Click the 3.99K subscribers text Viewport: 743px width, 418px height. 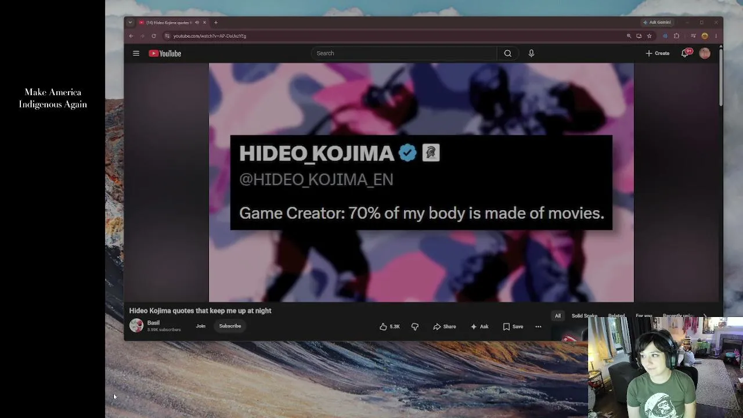coord(164,330)
